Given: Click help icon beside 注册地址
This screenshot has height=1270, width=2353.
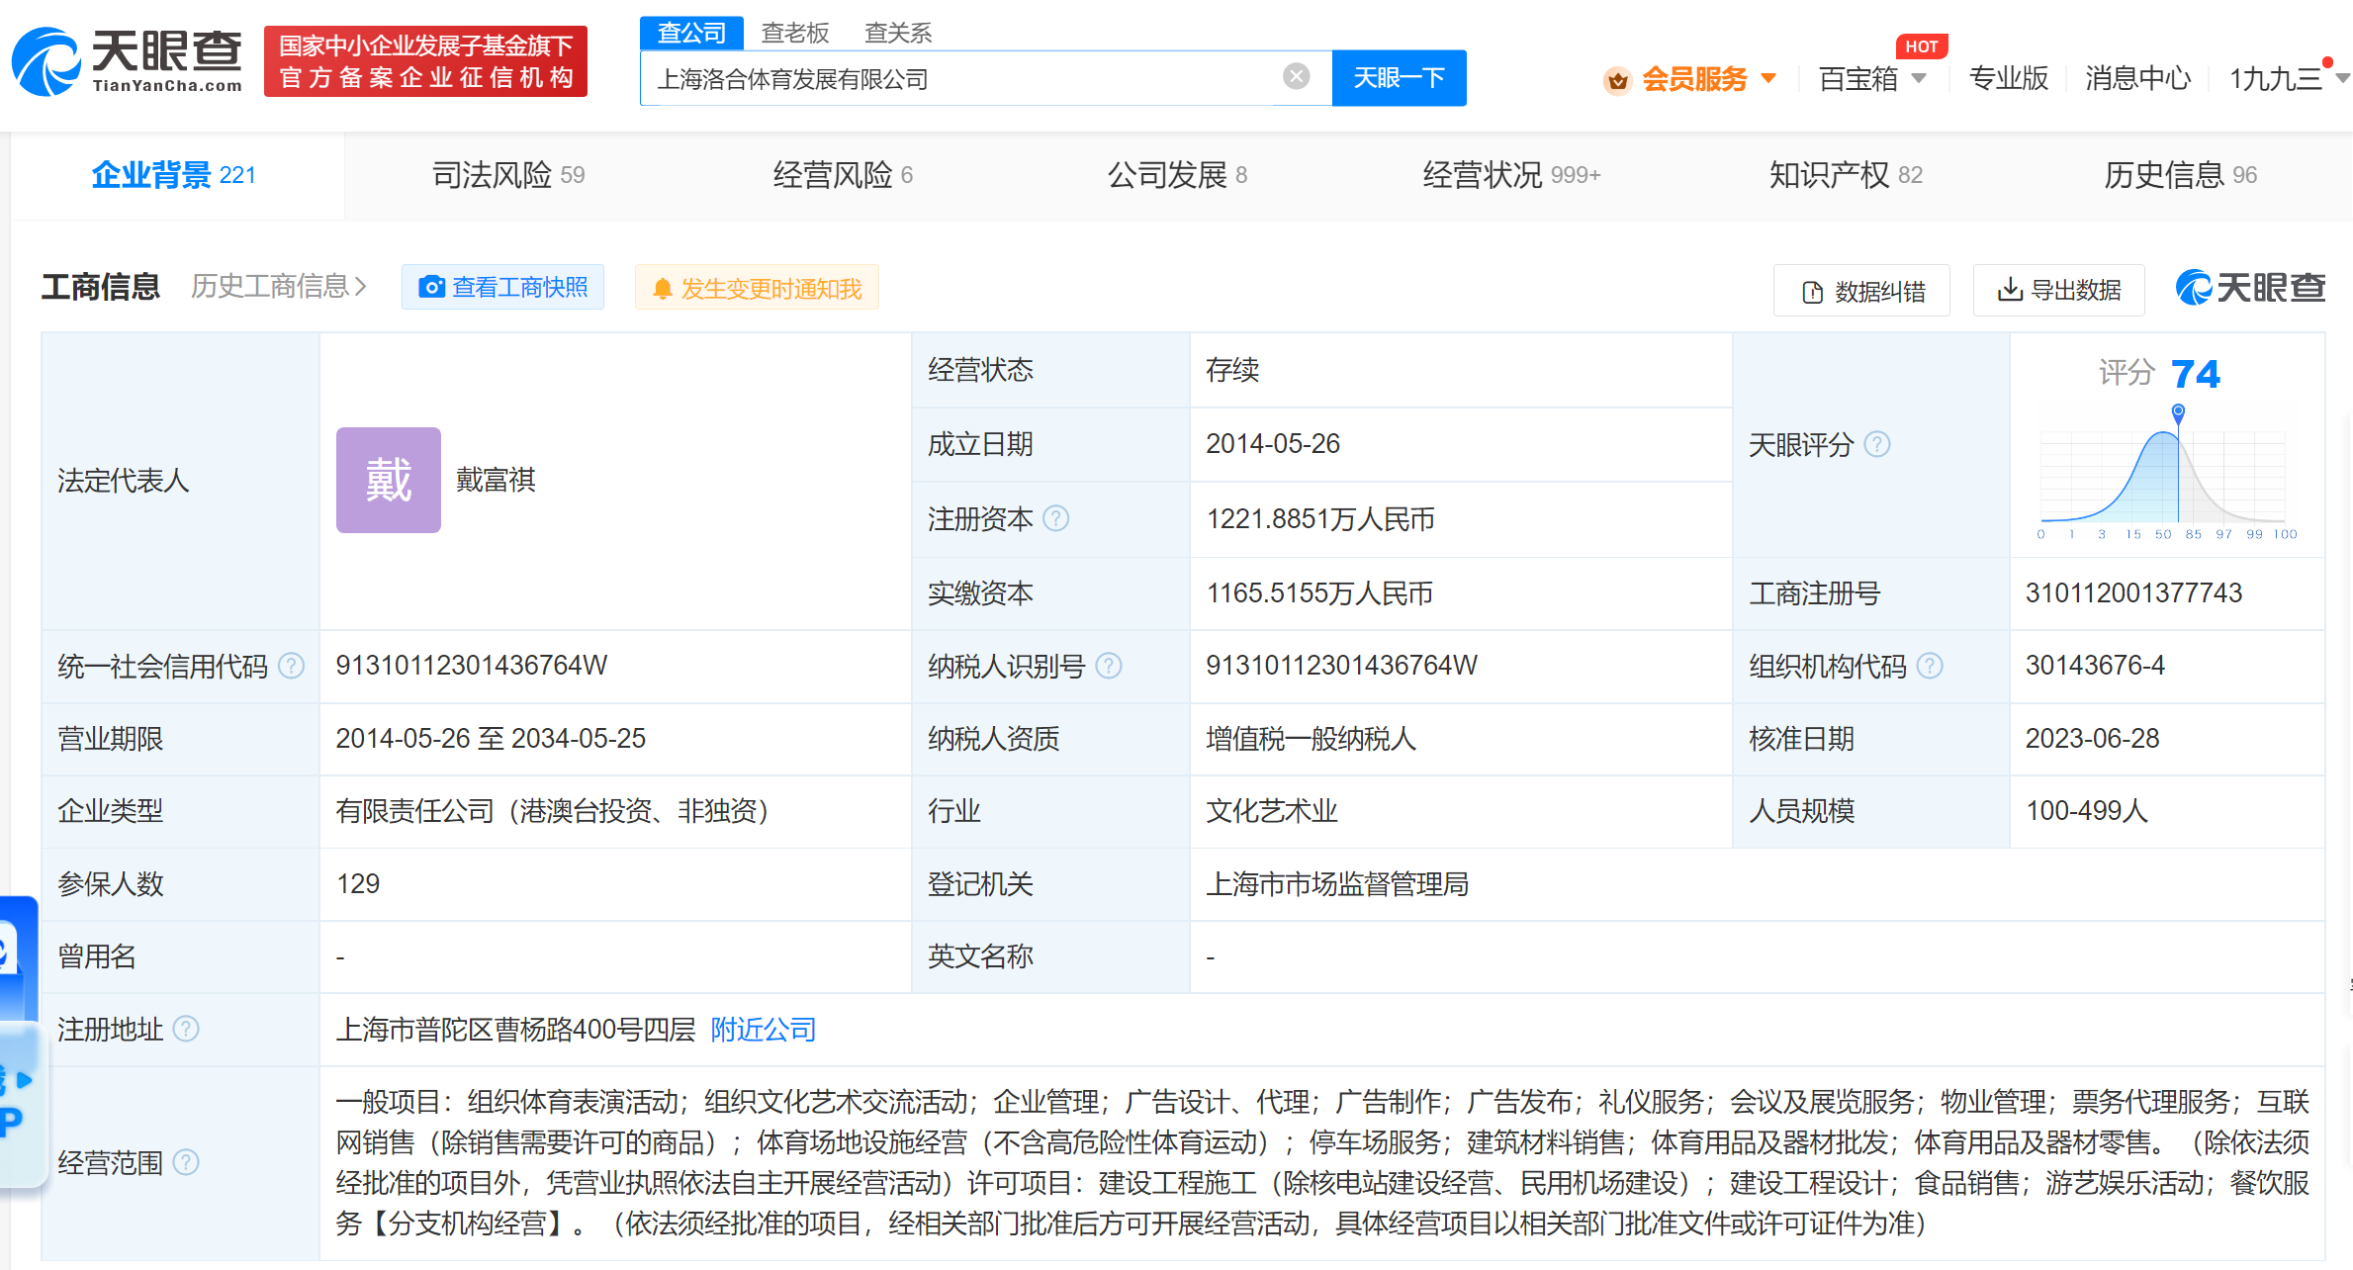Looking at the screenshot, I should (x=186, y=1029).
